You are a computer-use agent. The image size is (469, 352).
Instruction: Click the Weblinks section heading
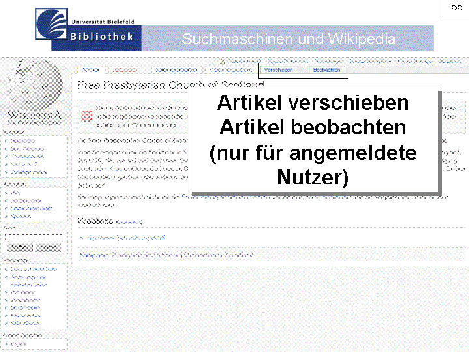point(95,221)
